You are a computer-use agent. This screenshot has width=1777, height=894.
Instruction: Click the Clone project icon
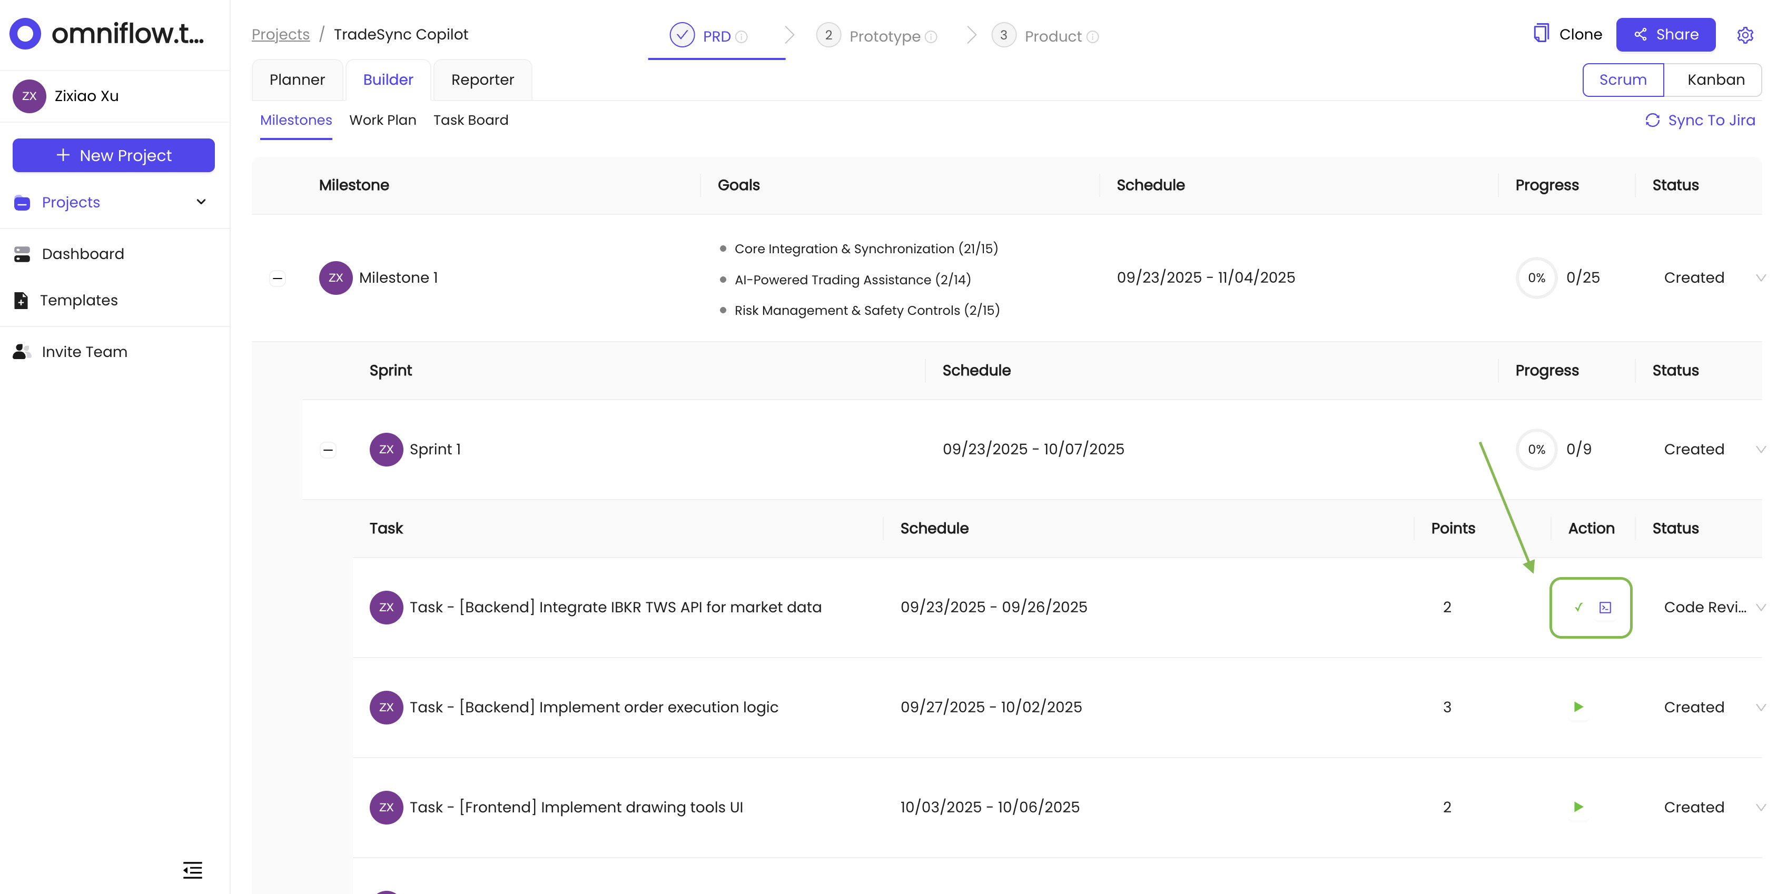coord(1541,34)
